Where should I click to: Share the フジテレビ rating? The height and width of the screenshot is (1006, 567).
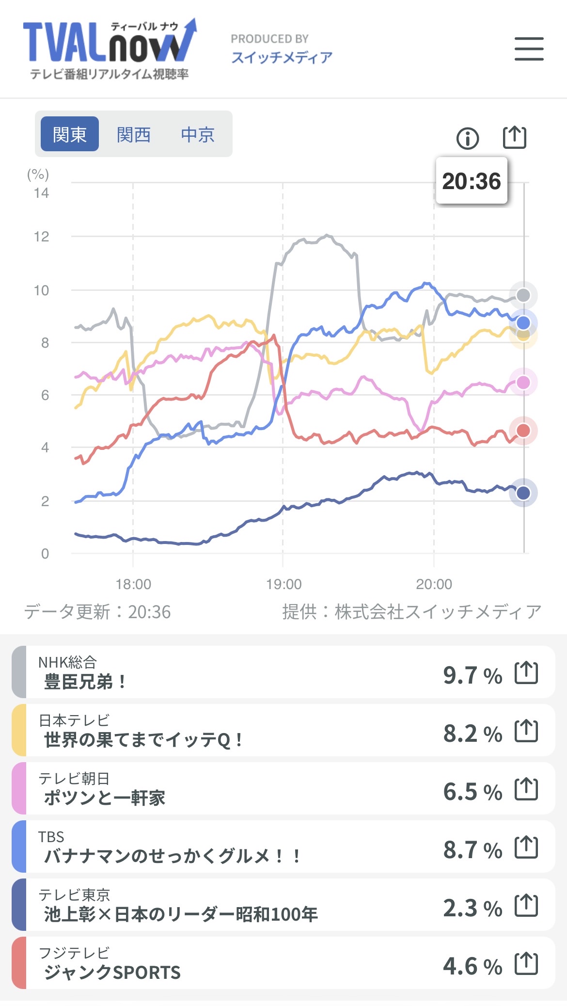(x=526, y=964)
